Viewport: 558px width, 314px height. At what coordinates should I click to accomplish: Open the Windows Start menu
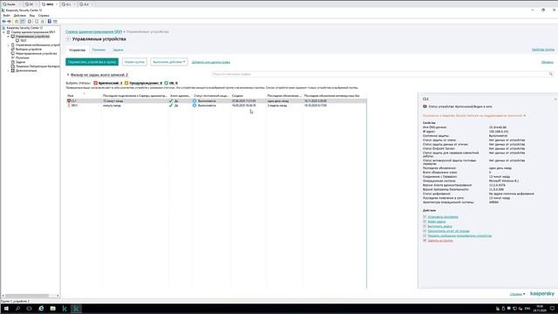(x=6, y=308)
